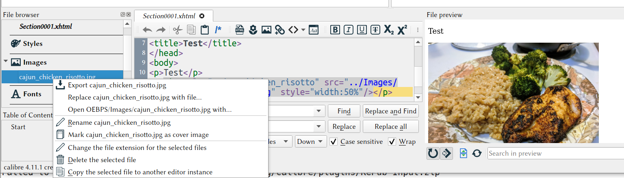Collapse the Images tree section
The width and height of the screenshot is (624, 178).
(6, 62)
